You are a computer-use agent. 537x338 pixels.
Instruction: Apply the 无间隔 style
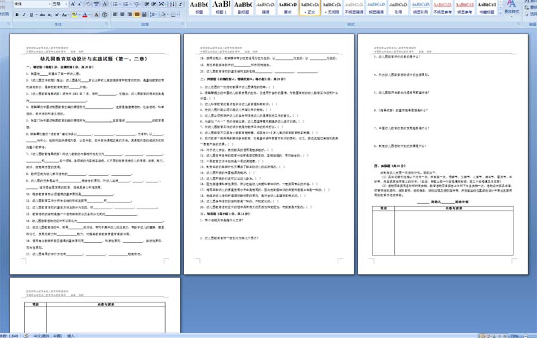pyautogui.click(x=332, y=8)
